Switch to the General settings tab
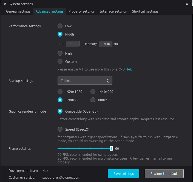The image size is (193, 182). (x=18, y=11)
